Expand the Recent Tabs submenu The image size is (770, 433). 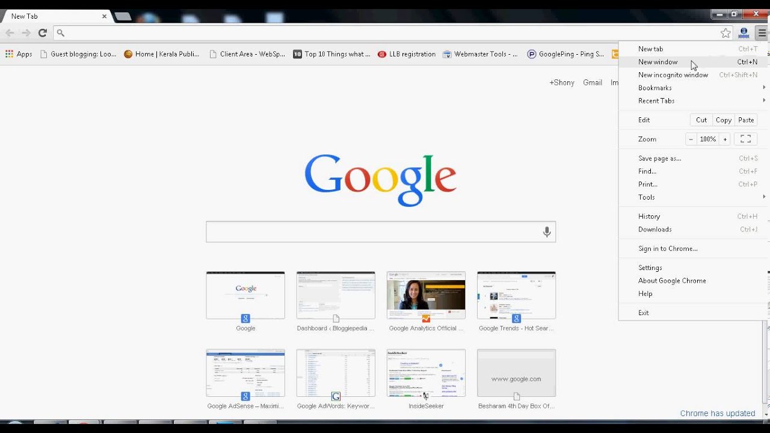(x=693, y=101)
